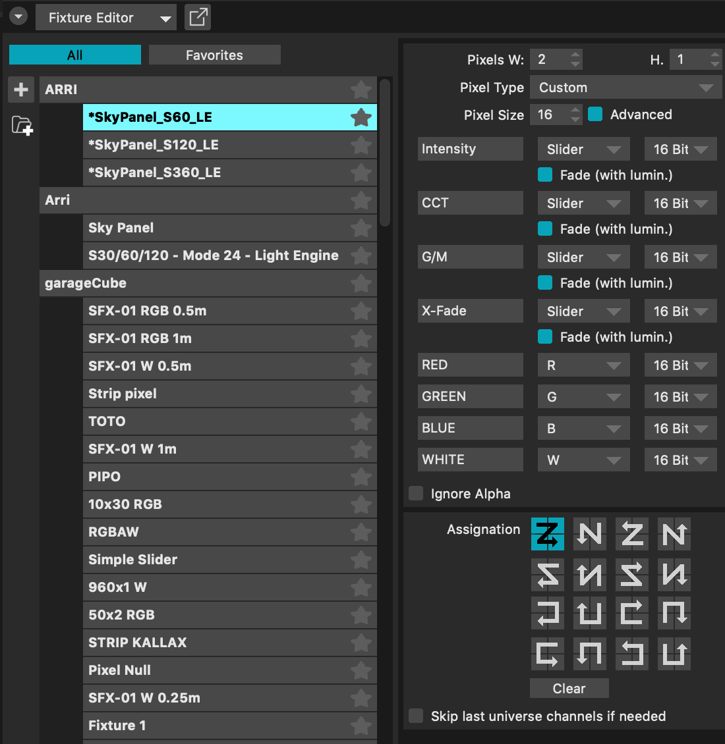Select *SkyPanel_S360_LE fixture
The height and width of the screenshot is (744, 725).
[x=230, y=173]
